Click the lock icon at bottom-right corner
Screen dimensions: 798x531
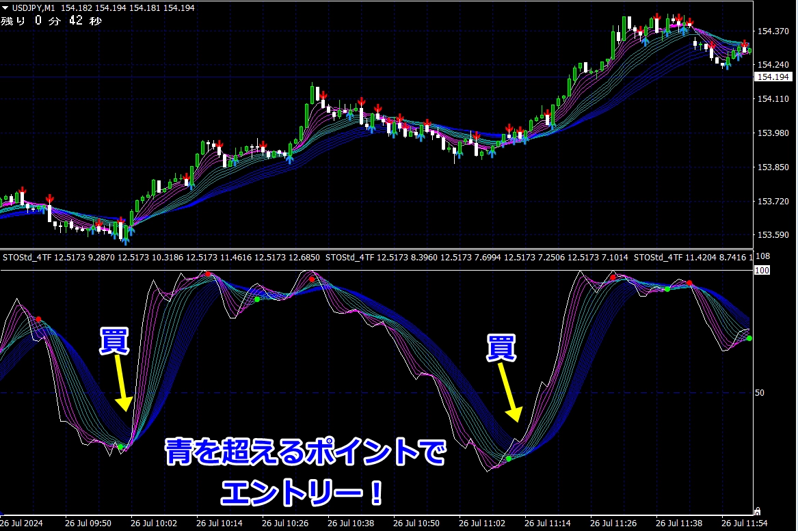click(757, 510)
